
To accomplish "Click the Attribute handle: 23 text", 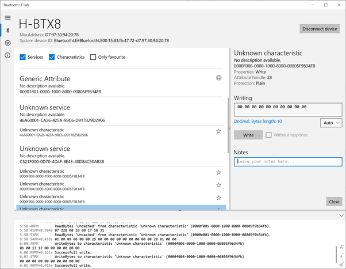I will click(253, 77).
